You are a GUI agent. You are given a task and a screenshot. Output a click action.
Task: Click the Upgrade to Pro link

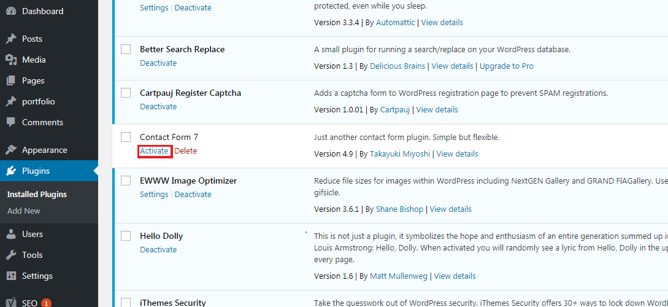507,66
